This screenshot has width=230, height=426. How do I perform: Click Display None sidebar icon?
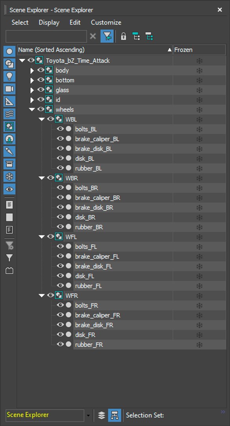(9, 217)
